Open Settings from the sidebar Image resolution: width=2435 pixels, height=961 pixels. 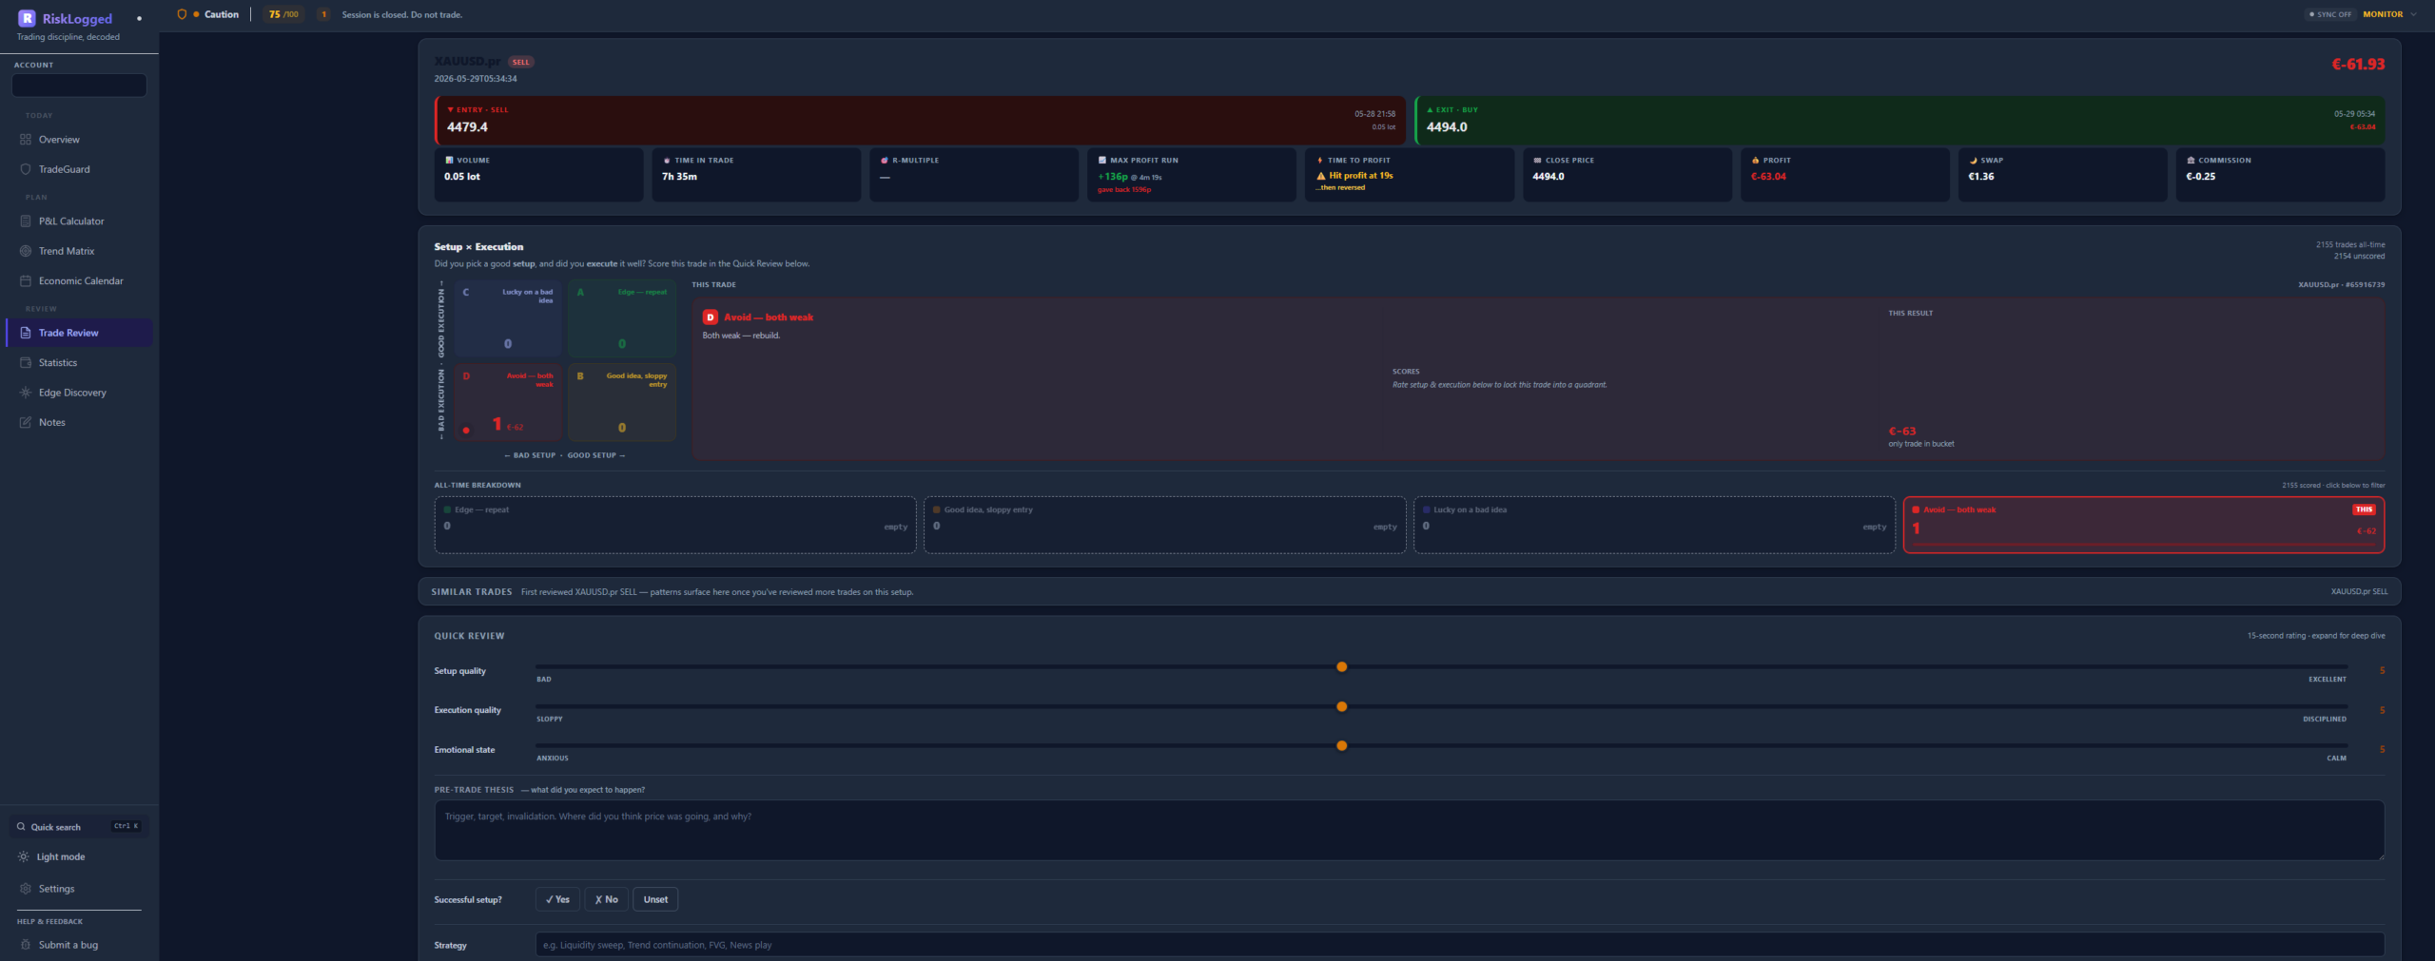(79, 889)
